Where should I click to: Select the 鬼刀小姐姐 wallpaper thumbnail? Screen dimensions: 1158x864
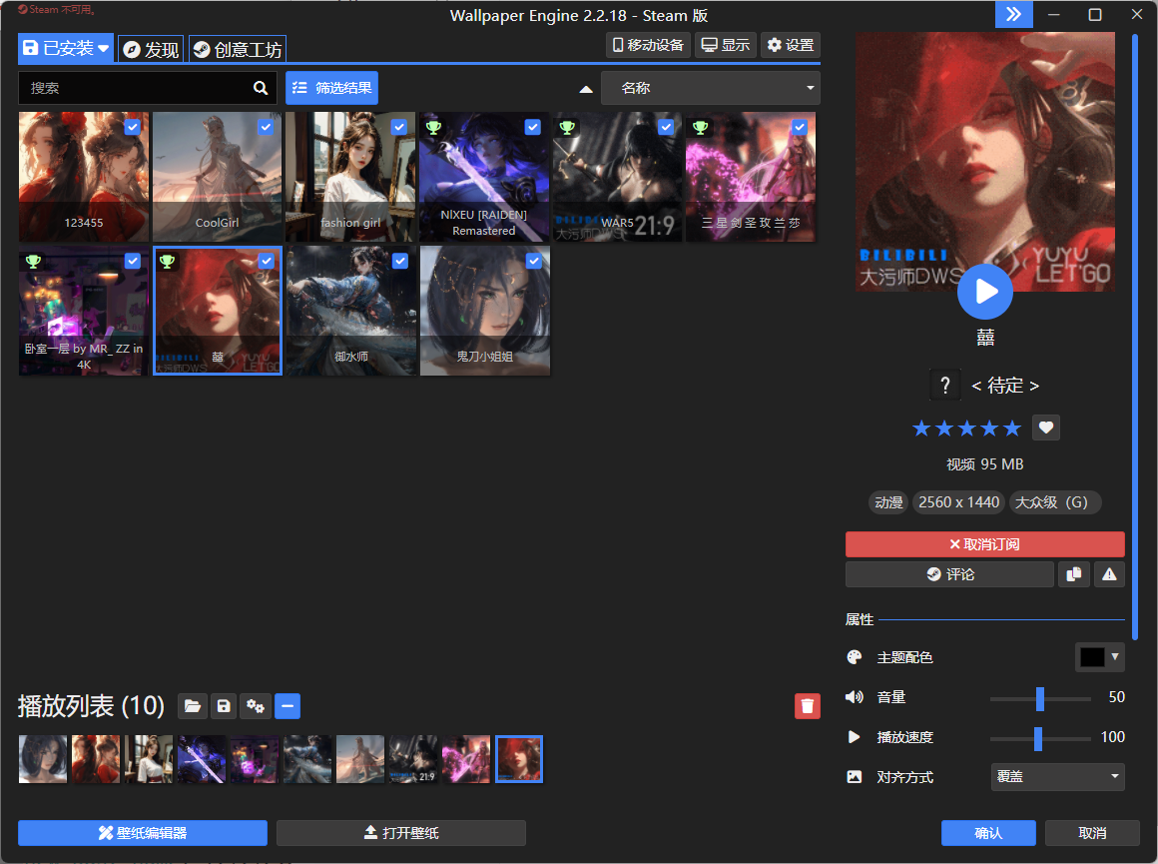485,311
